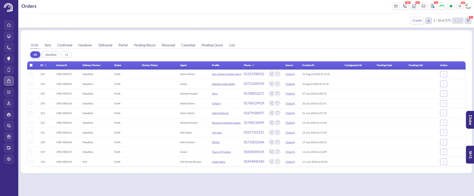
Task: Open the action menu for ORD-000324
Action: pyautogui.click(x=443, y=103)
